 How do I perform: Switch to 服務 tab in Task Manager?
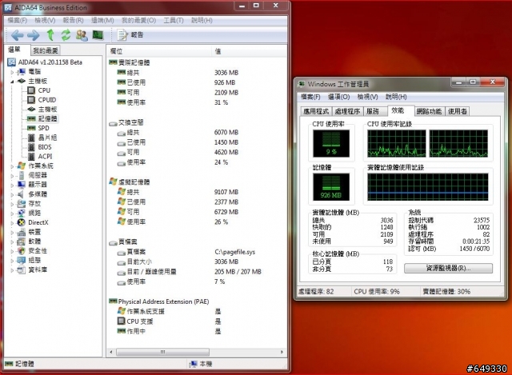tap(374, 111)
